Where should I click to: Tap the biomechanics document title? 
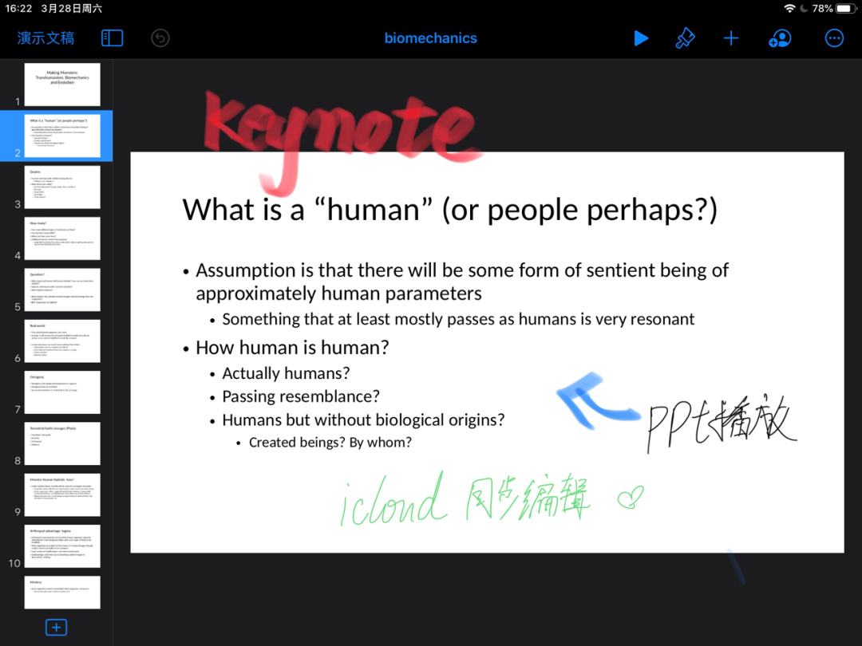pyautogui.click(x=430, y=38)
